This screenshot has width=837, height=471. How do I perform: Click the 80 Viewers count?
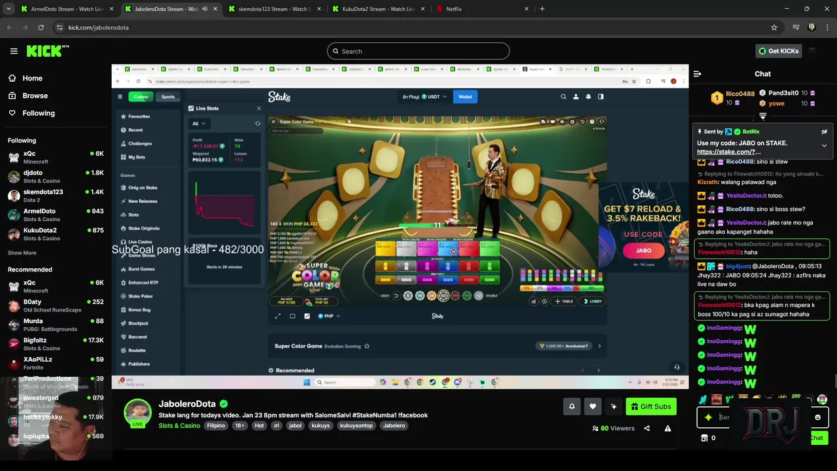[613, 428]
